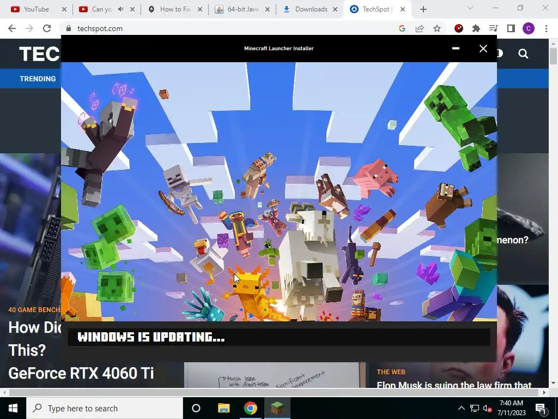Reload the techspot.com page

47,28
